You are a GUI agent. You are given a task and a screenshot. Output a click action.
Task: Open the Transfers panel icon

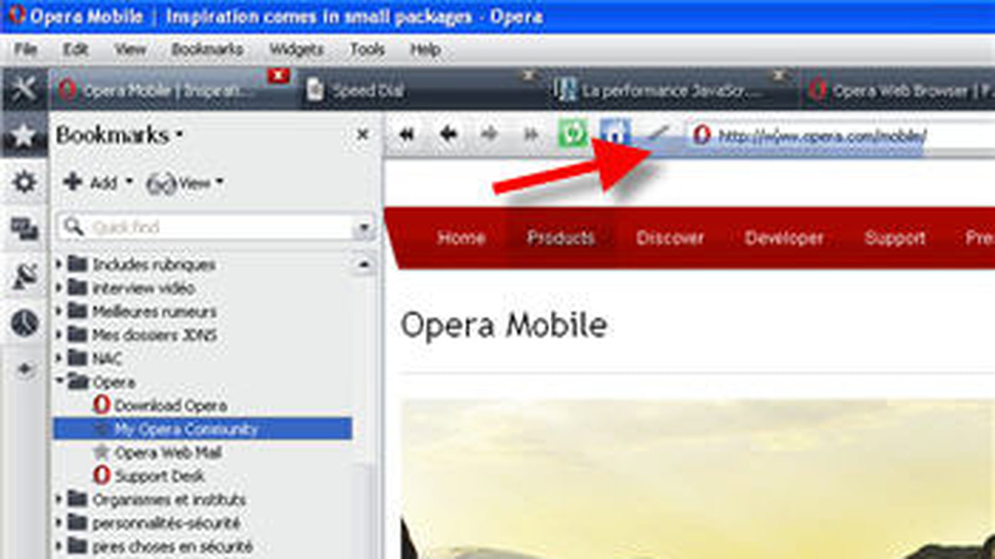[24, 277]
